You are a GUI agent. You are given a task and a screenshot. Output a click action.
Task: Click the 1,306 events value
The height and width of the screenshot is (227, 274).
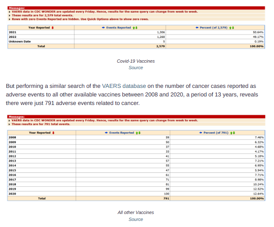coord(161,32)
